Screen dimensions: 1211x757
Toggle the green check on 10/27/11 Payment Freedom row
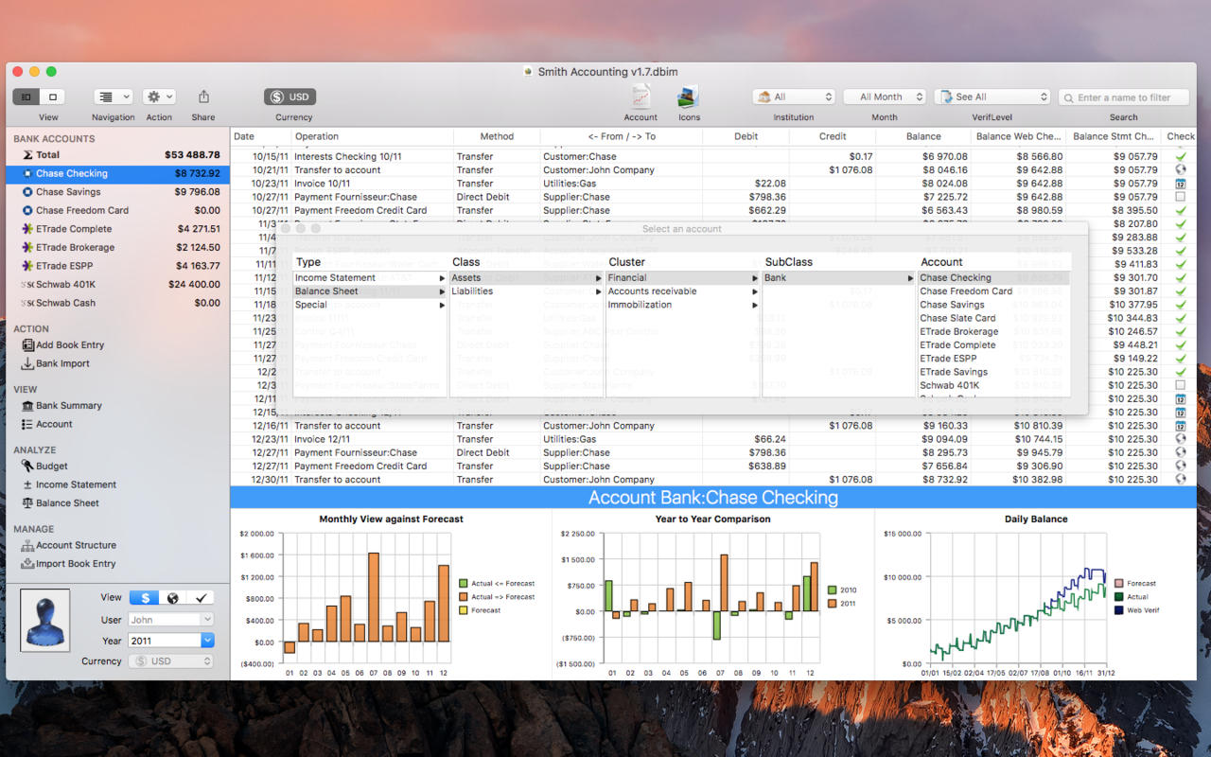coord(1180,210)
